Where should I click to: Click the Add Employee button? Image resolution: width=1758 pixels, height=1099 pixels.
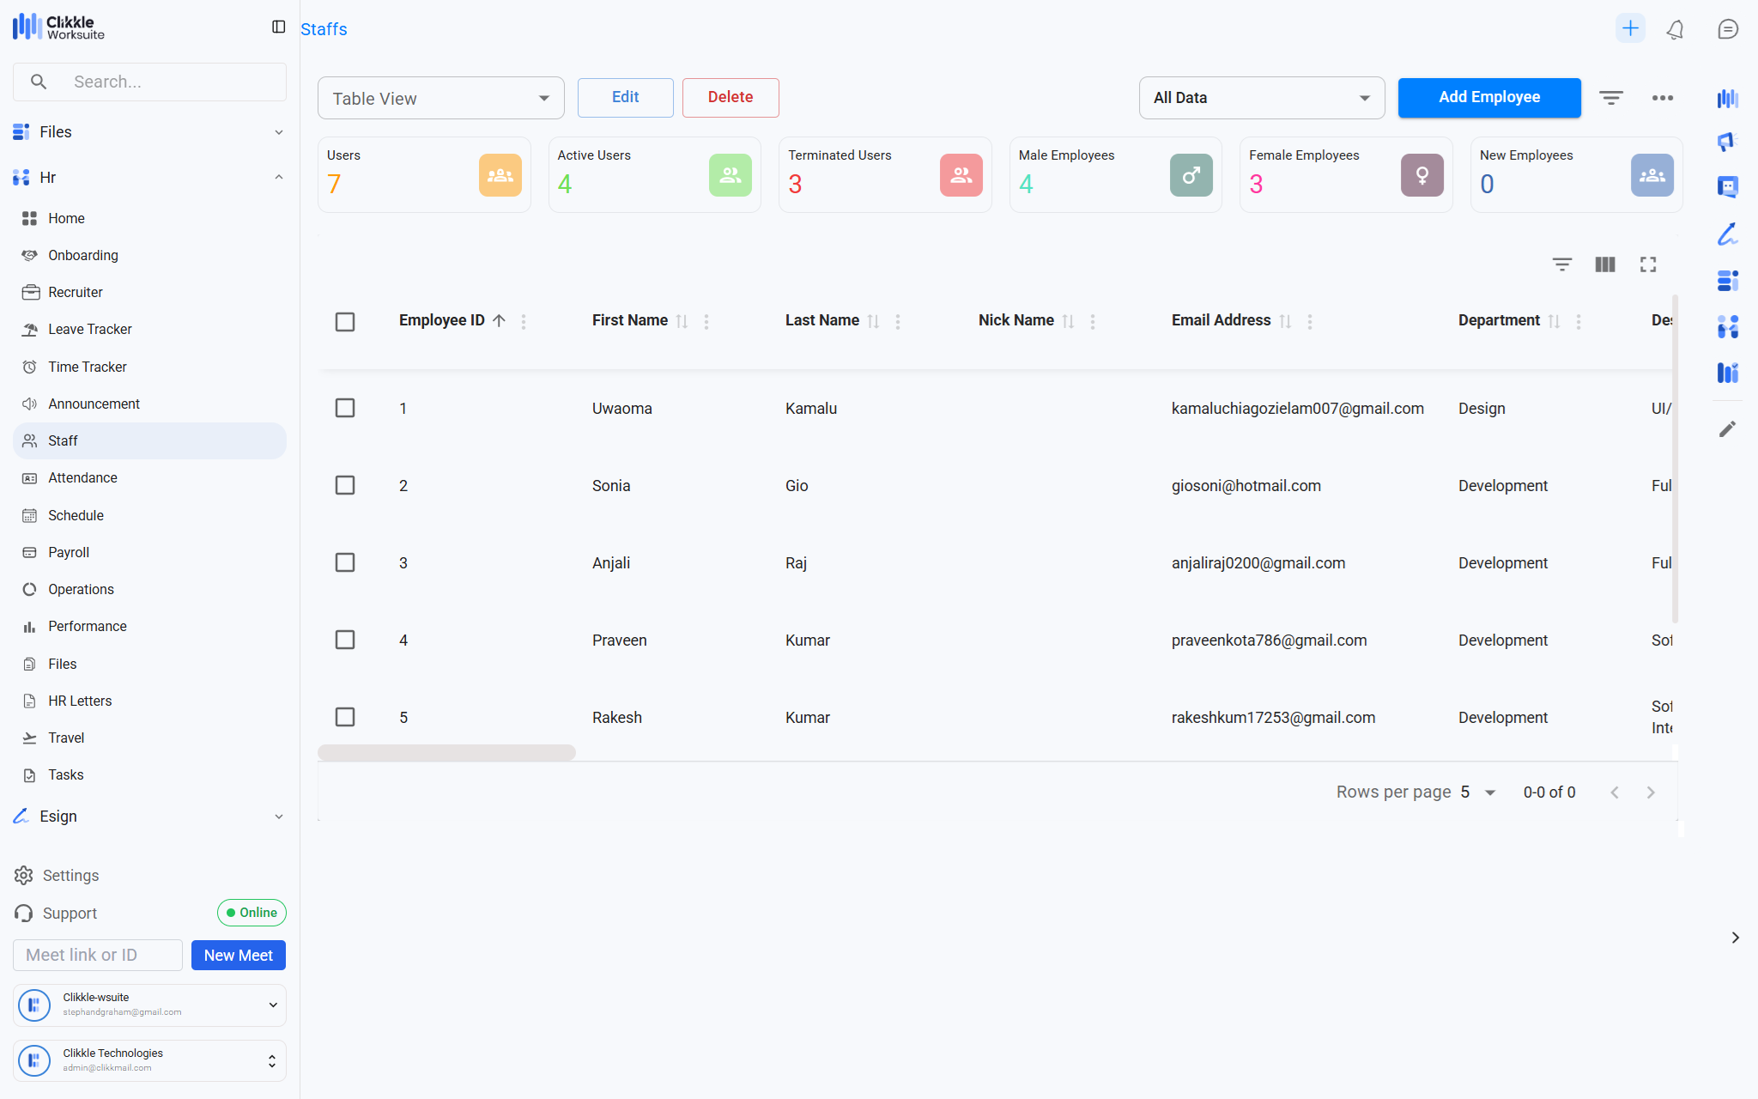tap(1488, 98)
